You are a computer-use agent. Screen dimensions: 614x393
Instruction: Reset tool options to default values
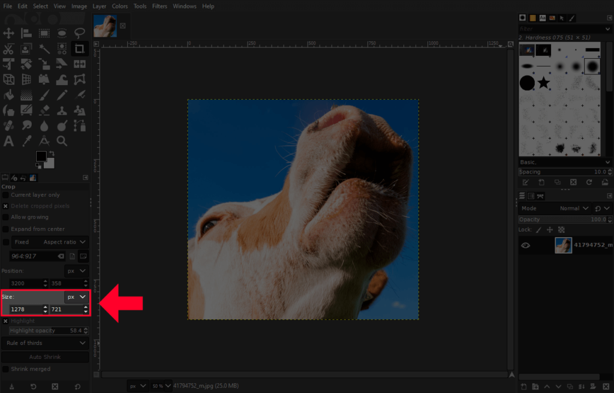(x=76, y=386)
